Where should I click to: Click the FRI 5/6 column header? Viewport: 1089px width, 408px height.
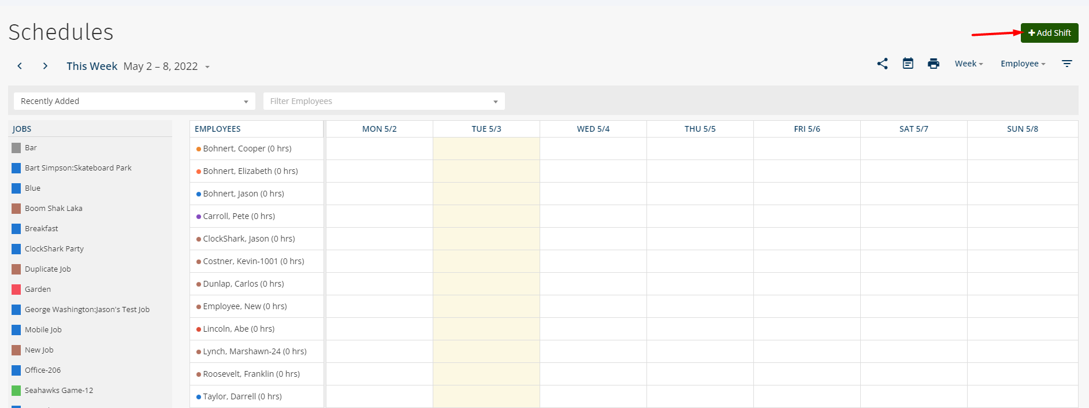pyautogui.click(x=807, y=129)
